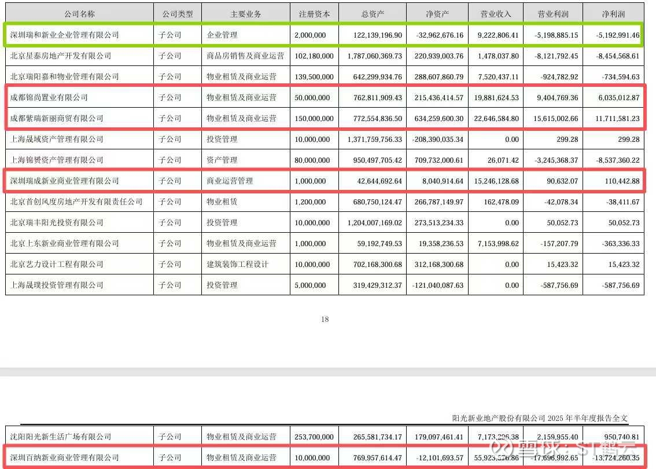The height and width of the screenshot is (469, 656).
Task: Click the 主要业务 column header
Action: (x=246, y=14)
